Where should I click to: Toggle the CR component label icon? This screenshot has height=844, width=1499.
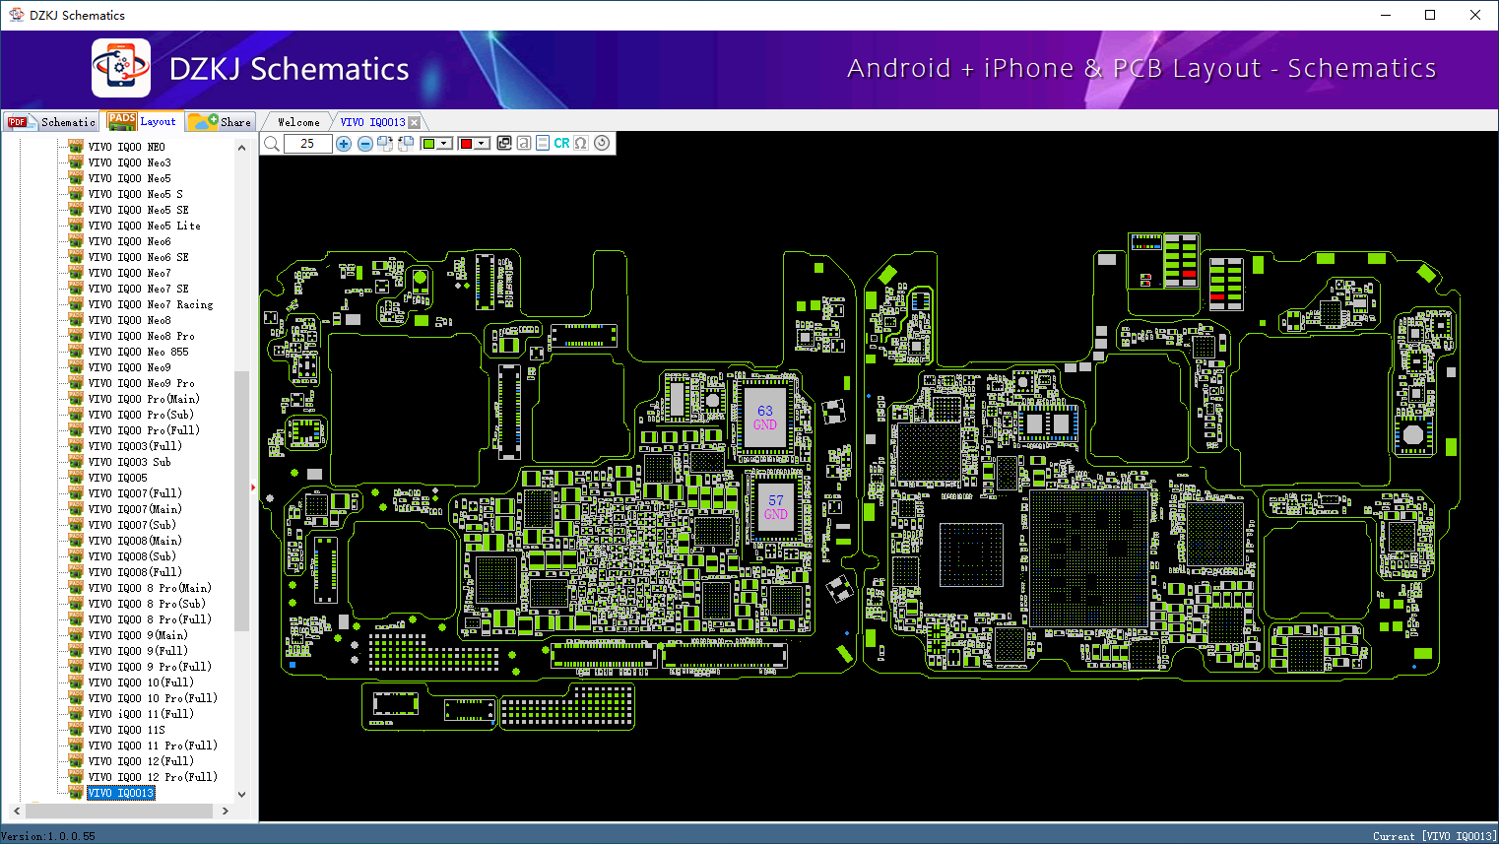561,143
